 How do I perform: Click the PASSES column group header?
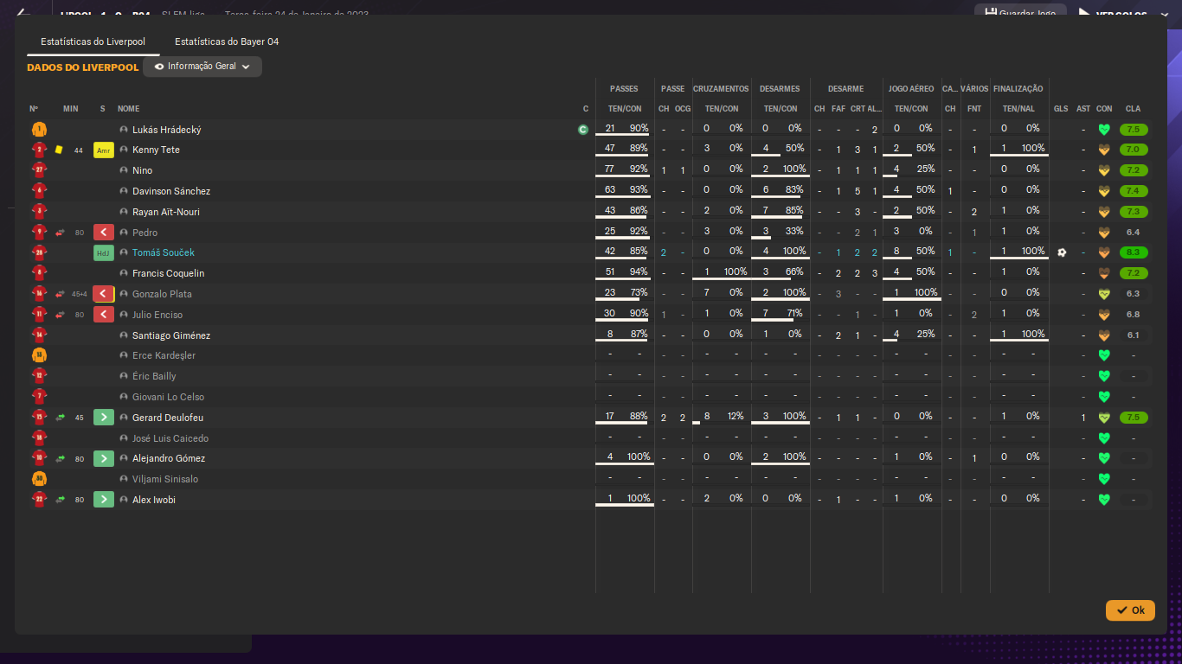pyautogui.click(x=624, y=89)
